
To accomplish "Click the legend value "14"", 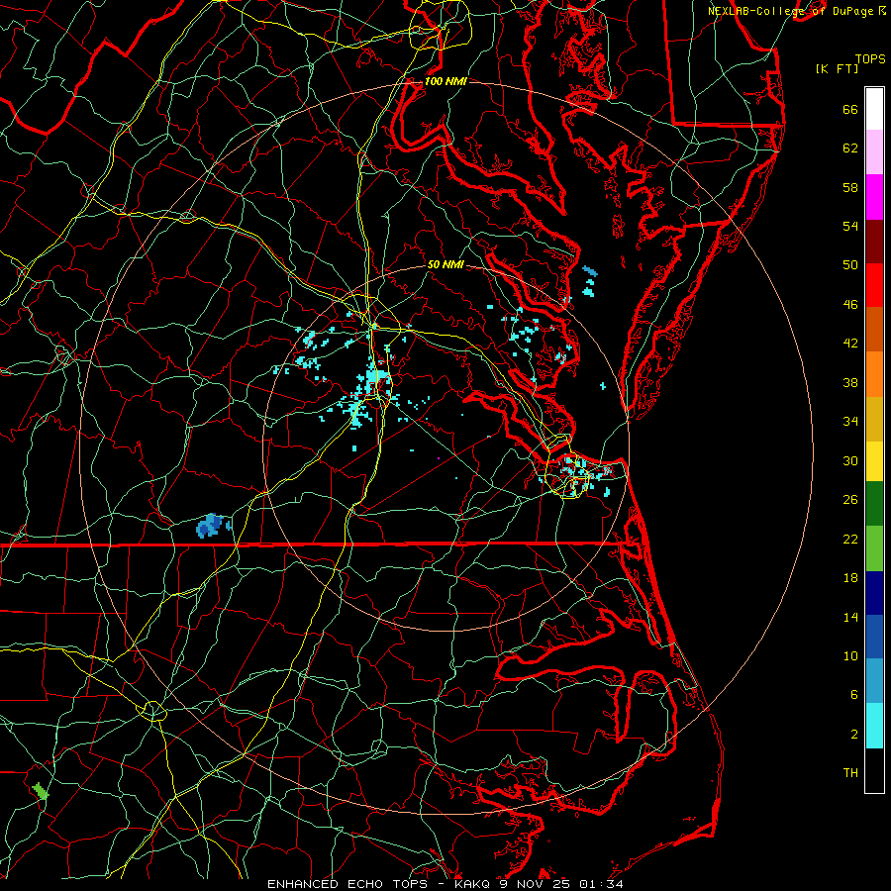I will click(850, 617).
